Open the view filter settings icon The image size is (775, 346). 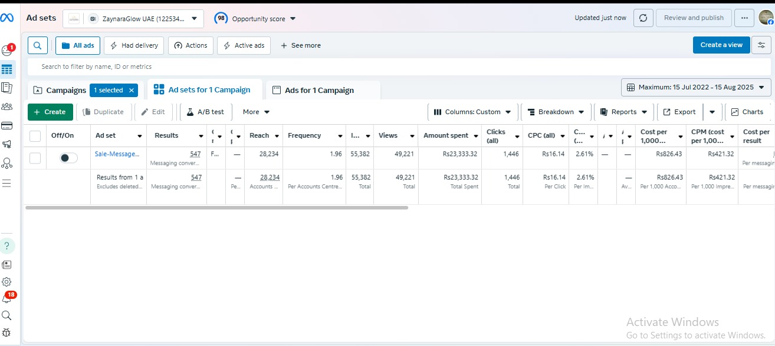[x=761, y=45]
